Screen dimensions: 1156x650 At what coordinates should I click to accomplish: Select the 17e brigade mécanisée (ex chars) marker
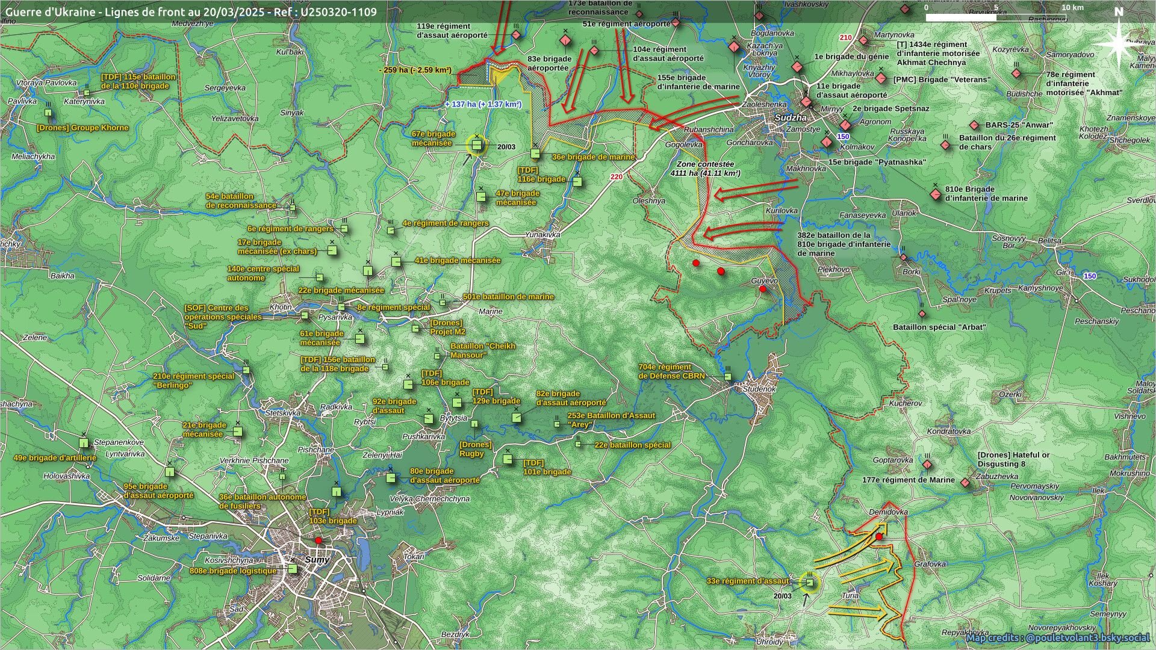point(332,250)
